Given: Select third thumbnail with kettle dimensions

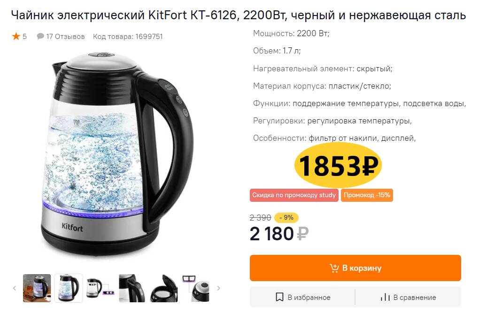Looking at the screenshot, I should pyautogui.click(x=100, y=288).
